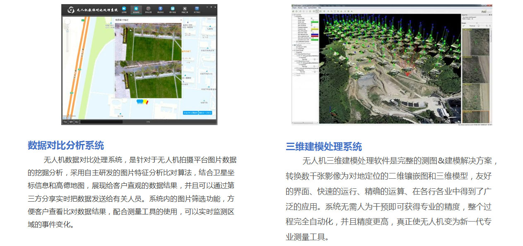The width and height of the screenshot is (523, 246).
Task: Open the rayCloud Editor menu
Action: click(312, 8)
